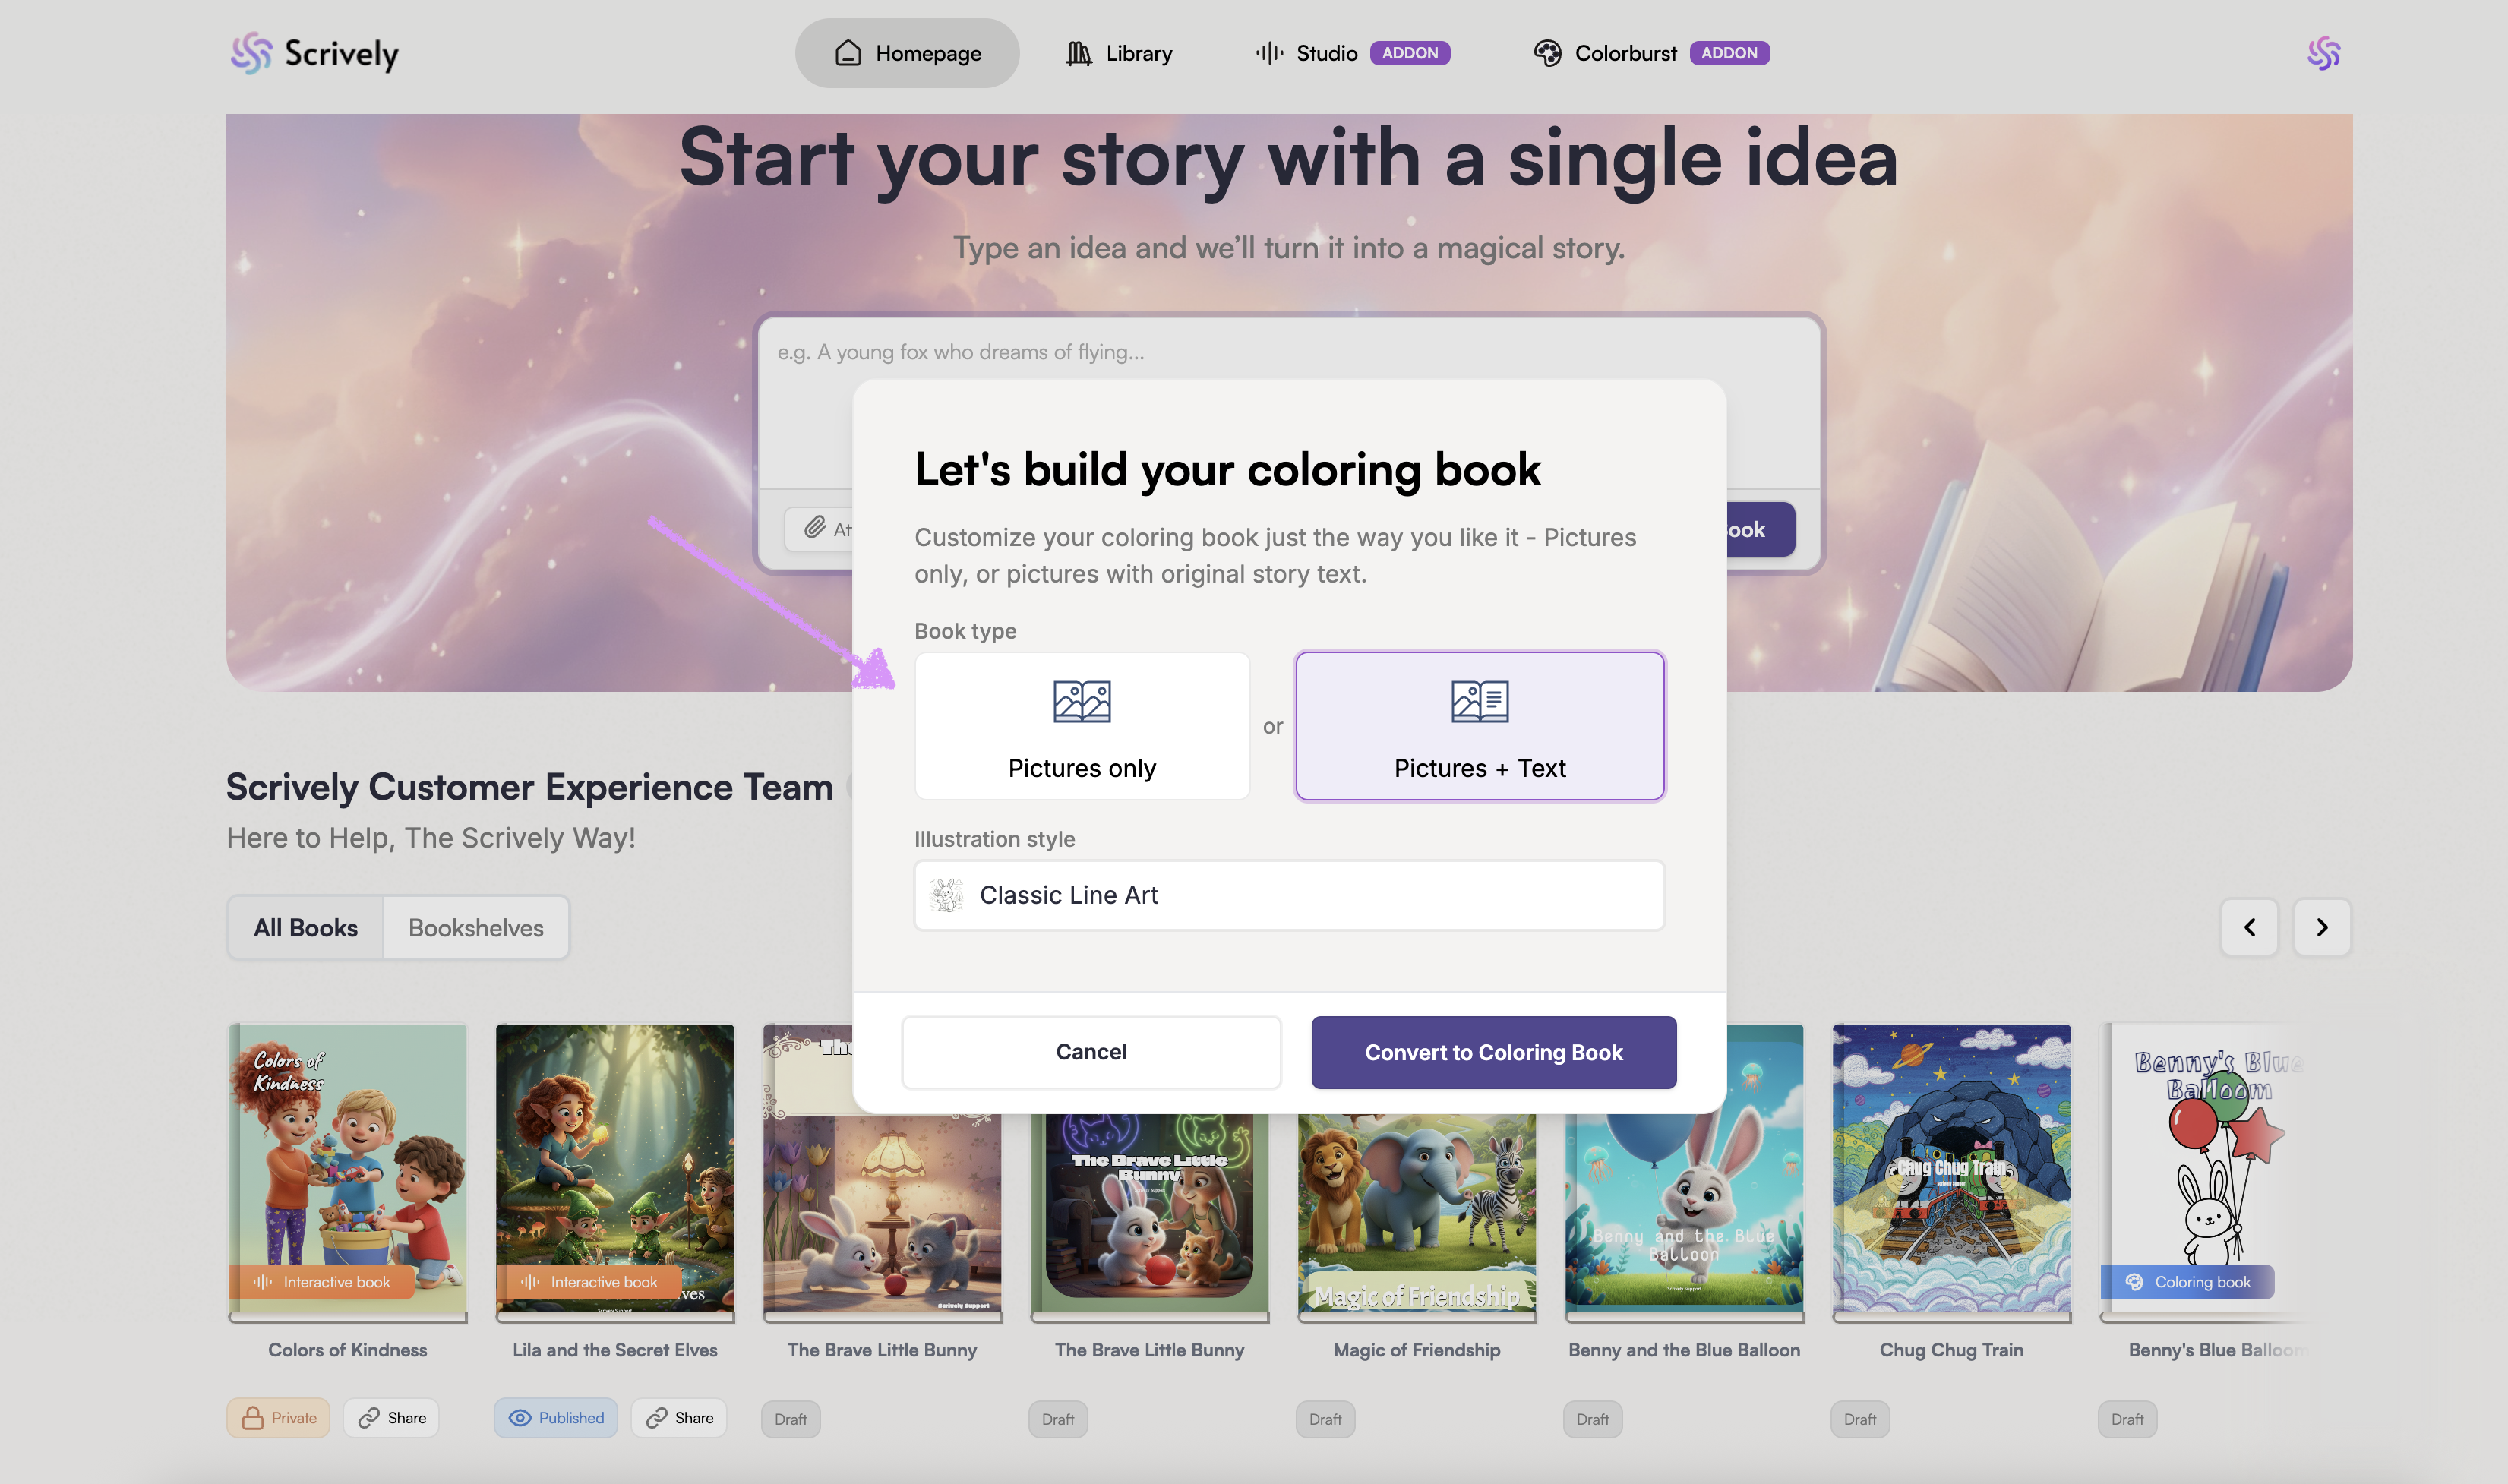Go to next books with right chevron

tap(2321, 928)
